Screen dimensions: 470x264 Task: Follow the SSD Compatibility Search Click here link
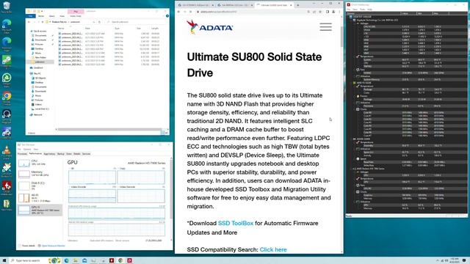pyautogui.click(x=273, y=249)
